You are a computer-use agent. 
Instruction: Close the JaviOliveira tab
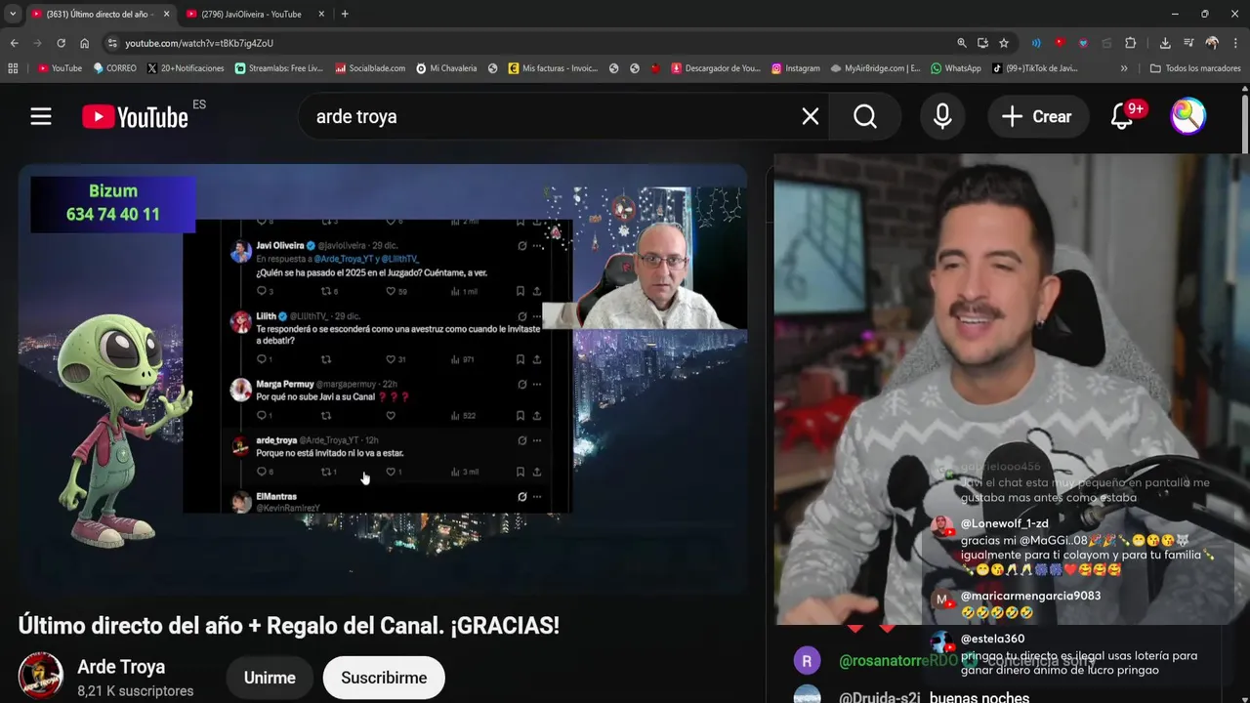322,14
